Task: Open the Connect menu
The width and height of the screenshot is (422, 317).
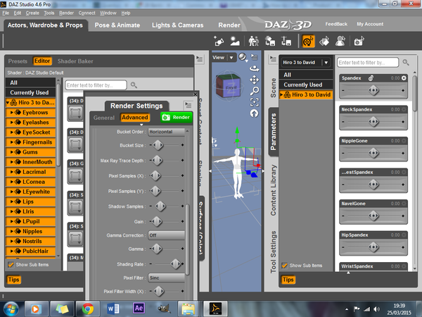Action: click(87, 13)
